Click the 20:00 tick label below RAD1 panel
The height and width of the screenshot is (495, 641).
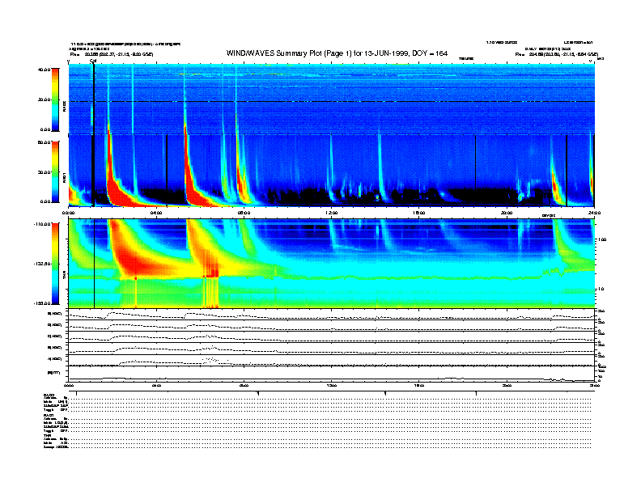click(506, 213)
